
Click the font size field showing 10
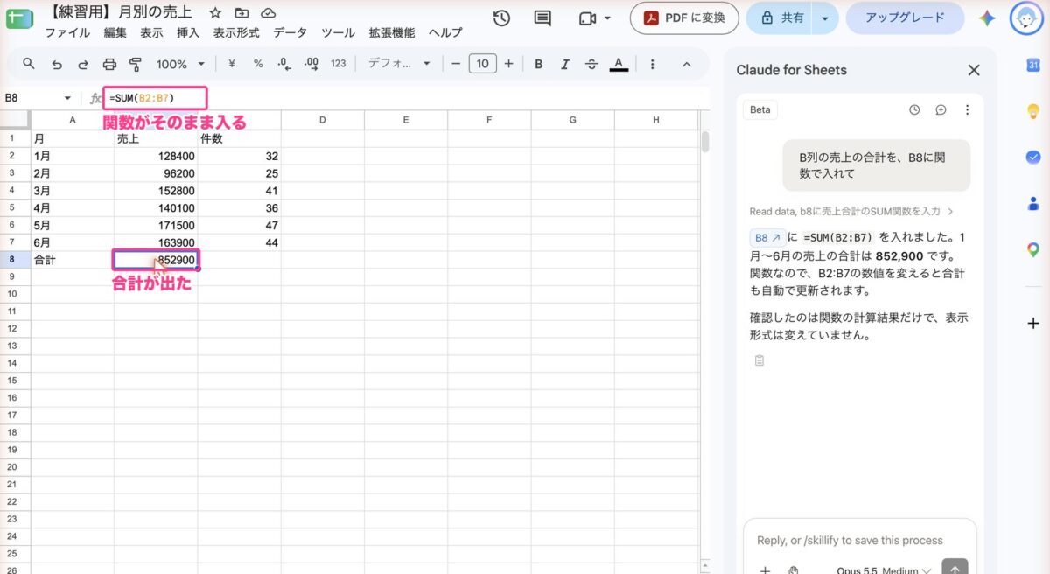[x=482, y=64]
